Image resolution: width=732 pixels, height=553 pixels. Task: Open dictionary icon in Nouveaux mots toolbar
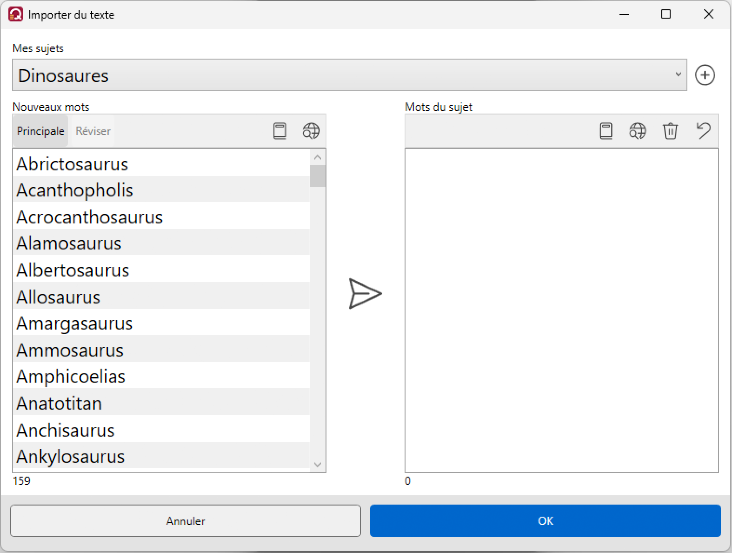click(279, 131)
